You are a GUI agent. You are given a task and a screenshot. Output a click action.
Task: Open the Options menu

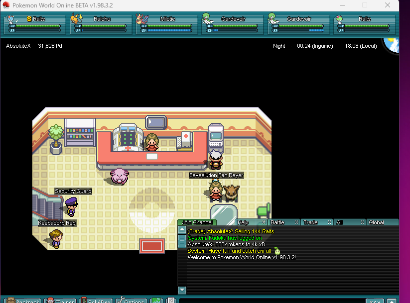[x=131, y=301]
